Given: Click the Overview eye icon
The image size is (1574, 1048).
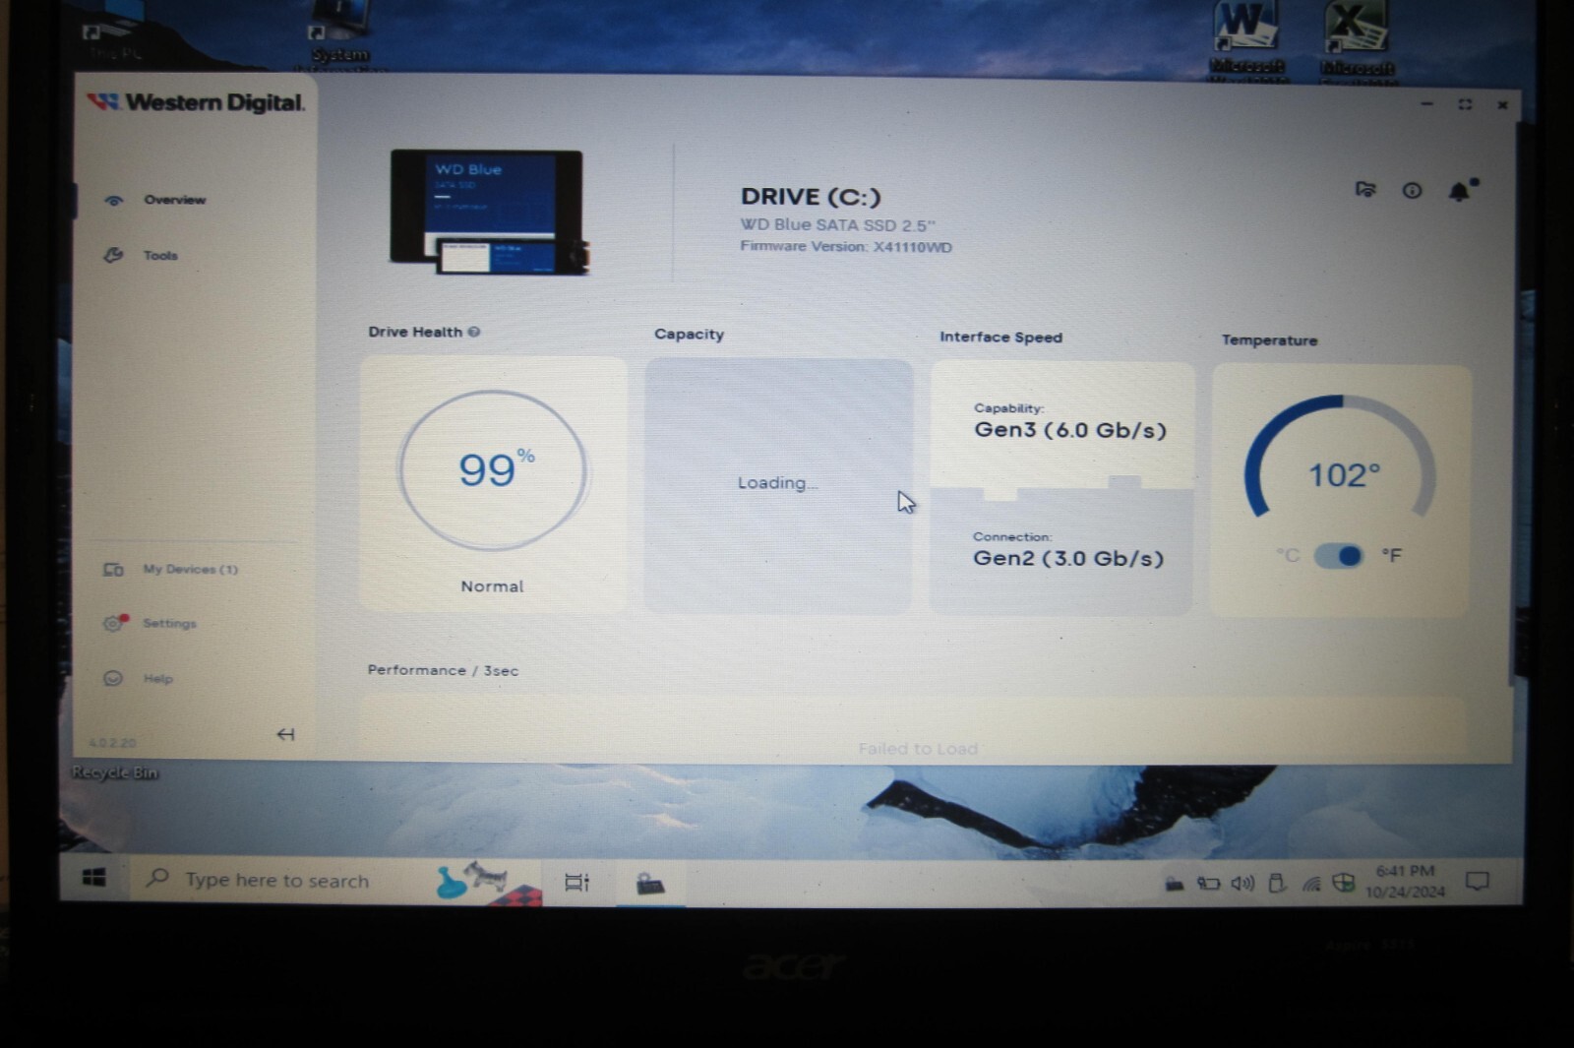Looking at the screenshot, I should pos(114,201).
